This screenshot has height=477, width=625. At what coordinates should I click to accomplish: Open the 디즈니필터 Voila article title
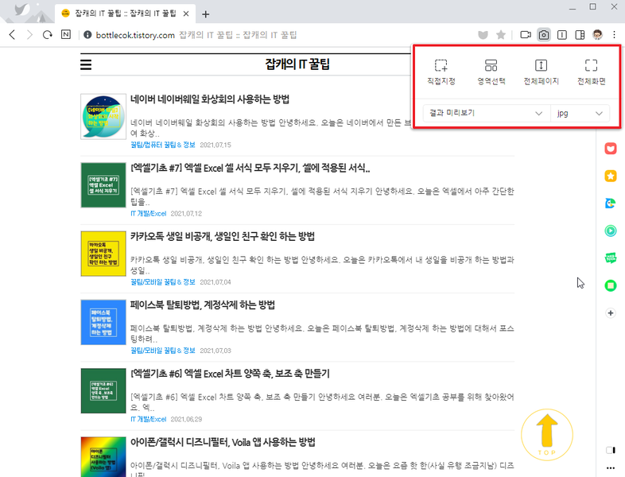223,442
